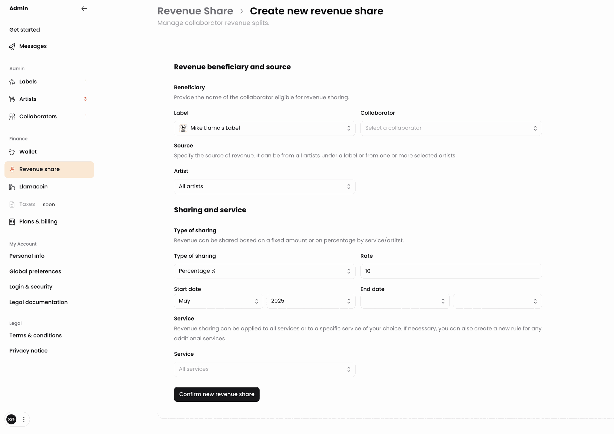
Task: Click Confirm new revenue share button
Action: [x=217, y=394]
